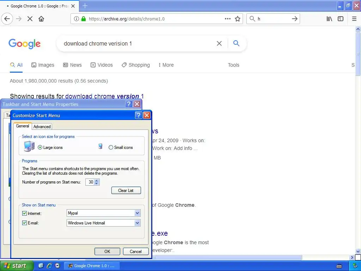Switch to Google Images results tab

coord(43,65)
